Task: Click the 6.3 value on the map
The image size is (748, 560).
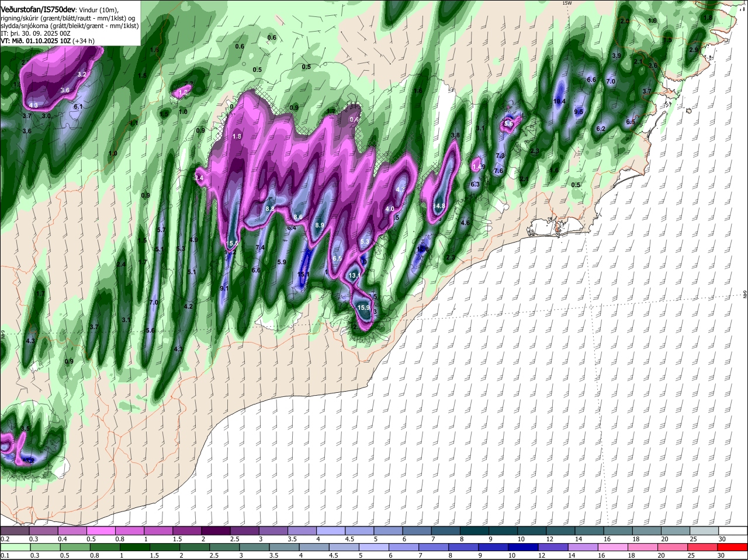Action: tap(475, 184)
